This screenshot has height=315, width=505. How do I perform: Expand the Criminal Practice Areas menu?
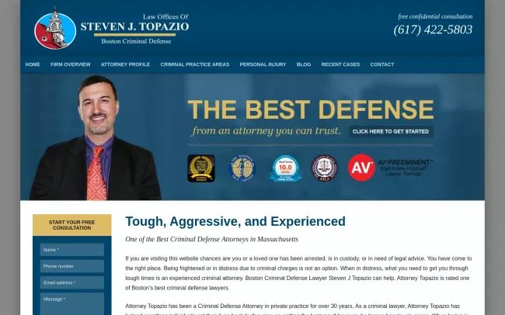pos(195,64)
